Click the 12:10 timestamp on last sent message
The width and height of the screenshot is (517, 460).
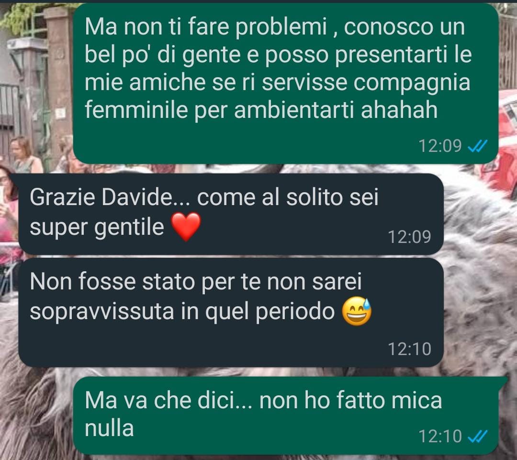pyautogui.click(x=440, y=436)
